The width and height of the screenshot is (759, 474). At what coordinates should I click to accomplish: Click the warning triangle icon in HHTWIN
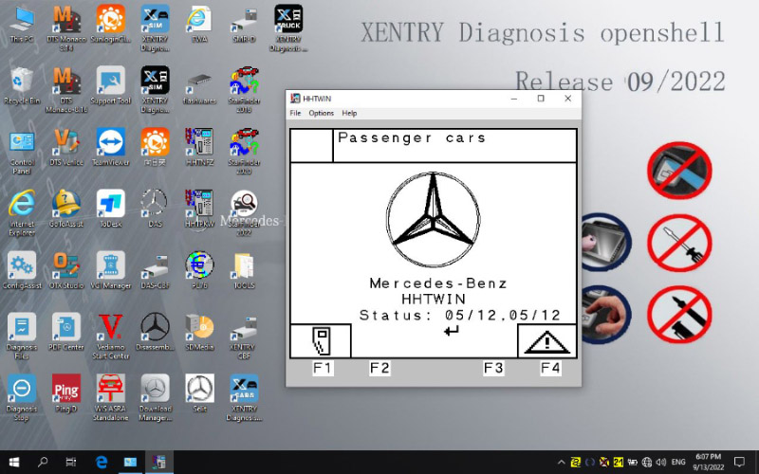click(547, 341)
